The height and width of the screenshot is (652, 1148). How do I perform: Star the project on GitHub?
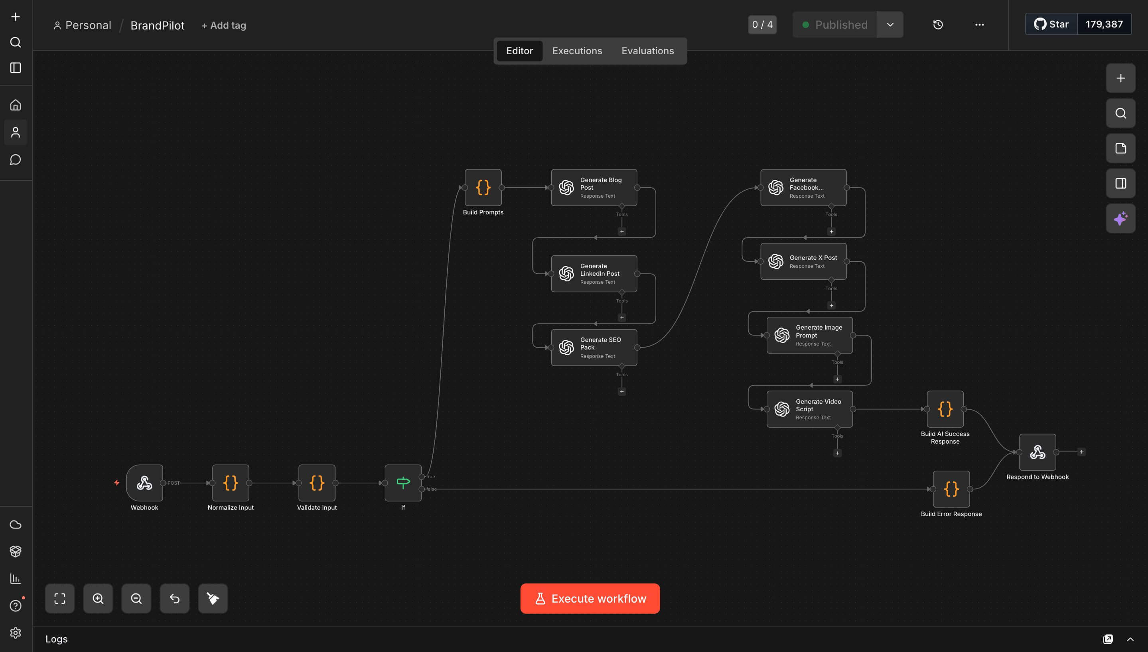click(1050, 24)
